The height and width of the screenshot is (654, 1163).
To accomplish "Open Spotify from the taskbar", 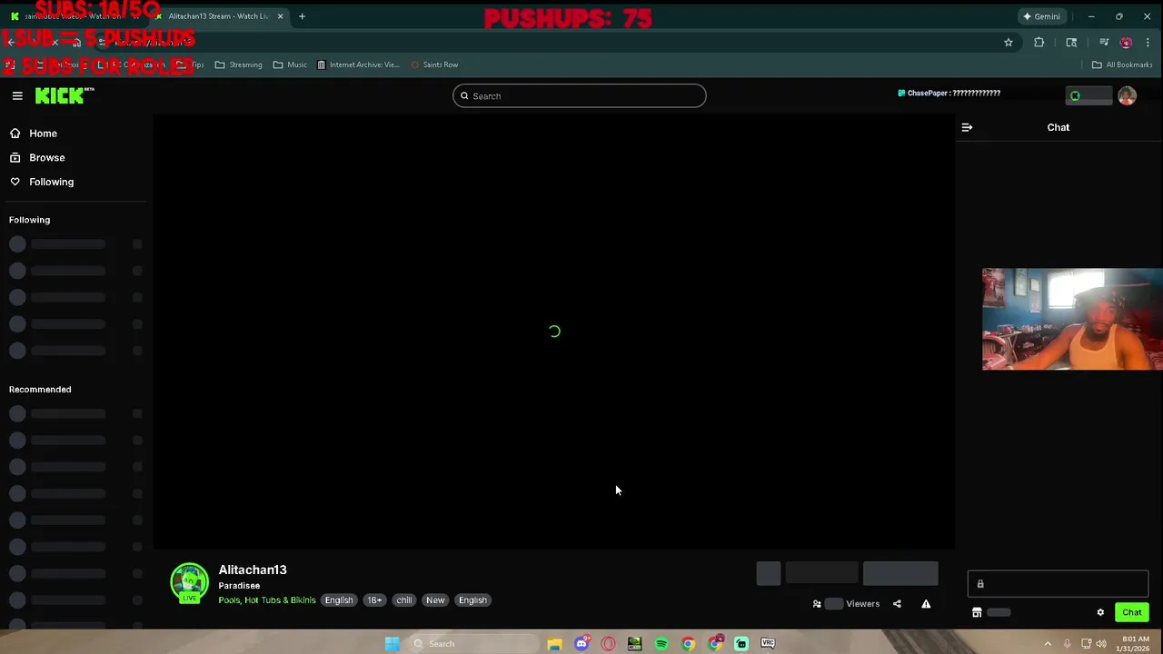I will (661, 643).
